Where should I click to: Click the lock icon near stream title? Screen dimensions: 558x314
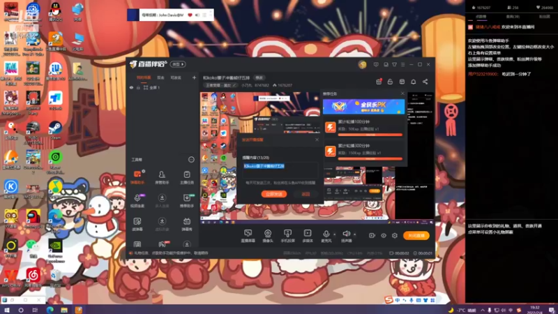point(390,82)
